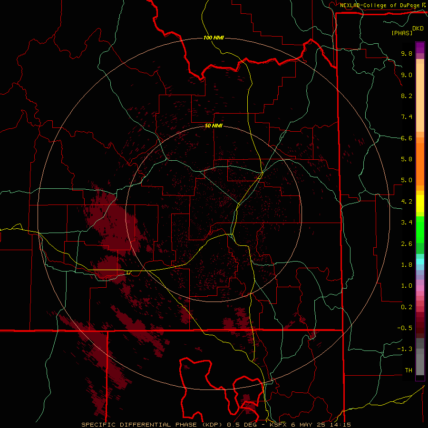428x428 pixels.
Task: Click the 5.0 scale value
Action: coord(407,180)
